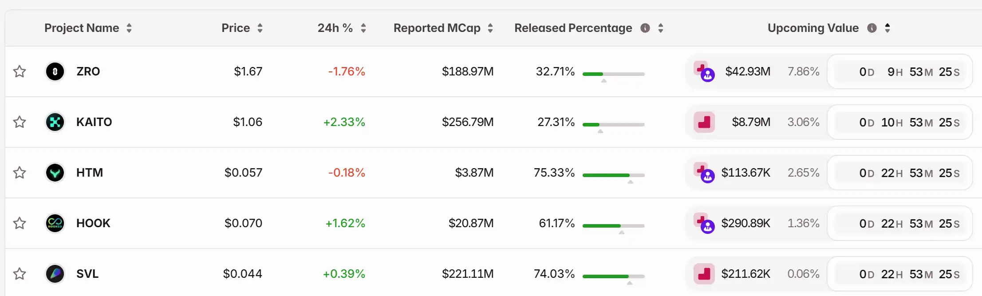Screen dimensions: 982x296
Task: Sort the table by Project Name
Action: click(129, 28)
